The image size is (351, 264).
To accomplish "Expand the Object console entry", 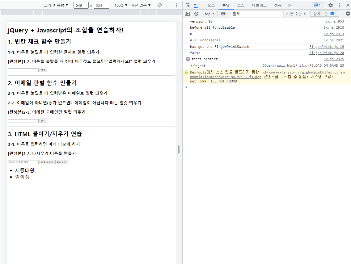I will coord(191,66).
